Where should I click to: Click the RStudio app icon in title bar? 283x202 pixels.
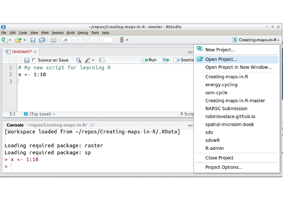[3, 27]
